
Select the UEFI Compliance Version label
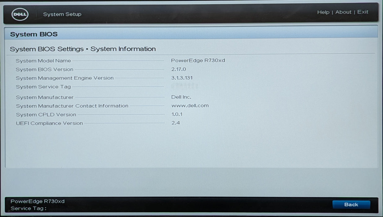[x=49, y=123]
